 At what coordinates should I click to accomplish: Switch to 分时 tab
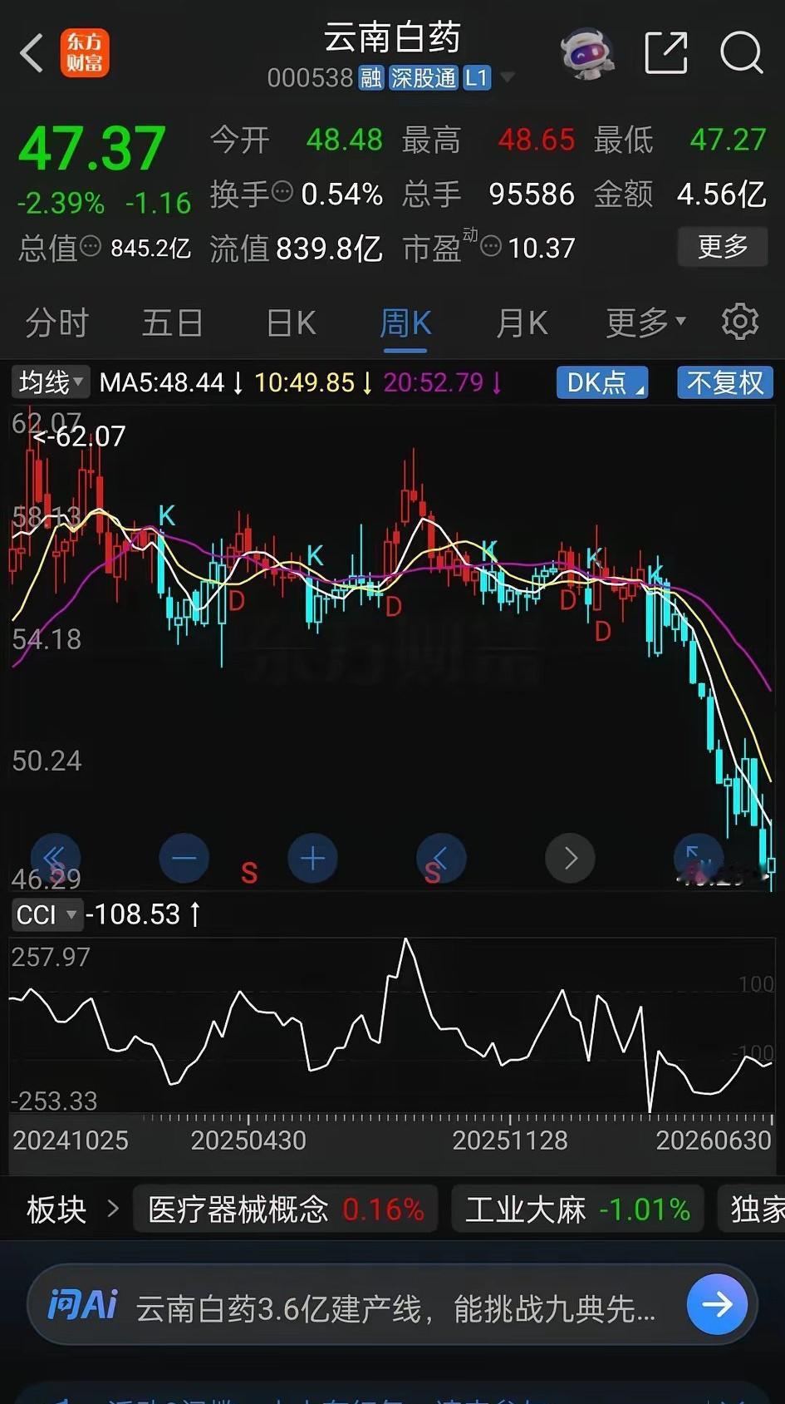pos(56,322)
